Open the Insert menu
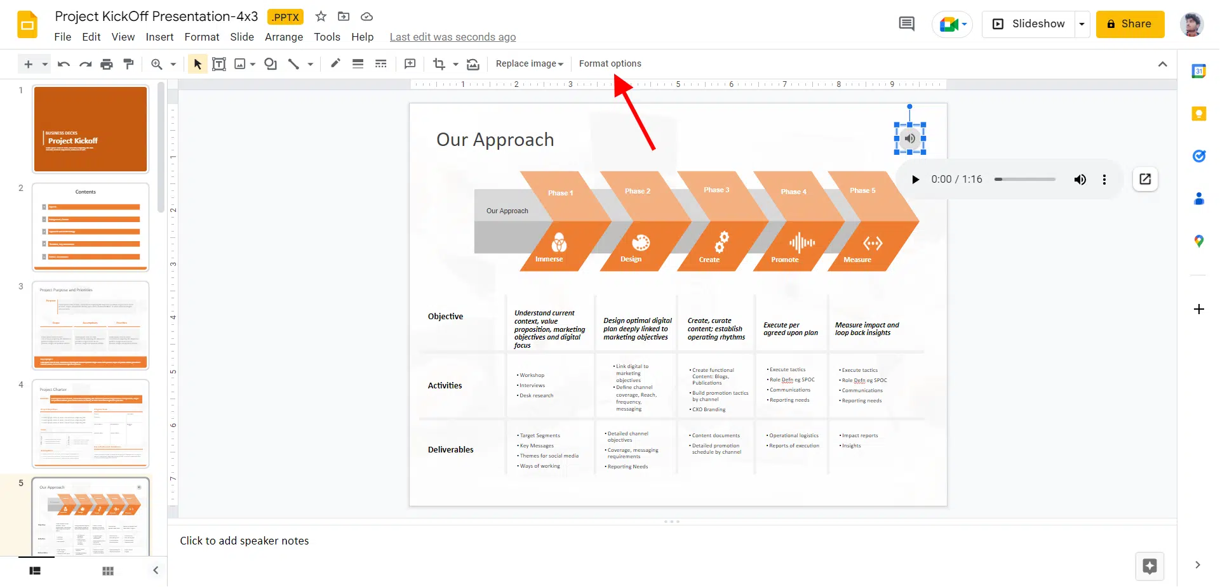Image resolution: width=1220 pixels, height=587 pixels. [159, 37]
